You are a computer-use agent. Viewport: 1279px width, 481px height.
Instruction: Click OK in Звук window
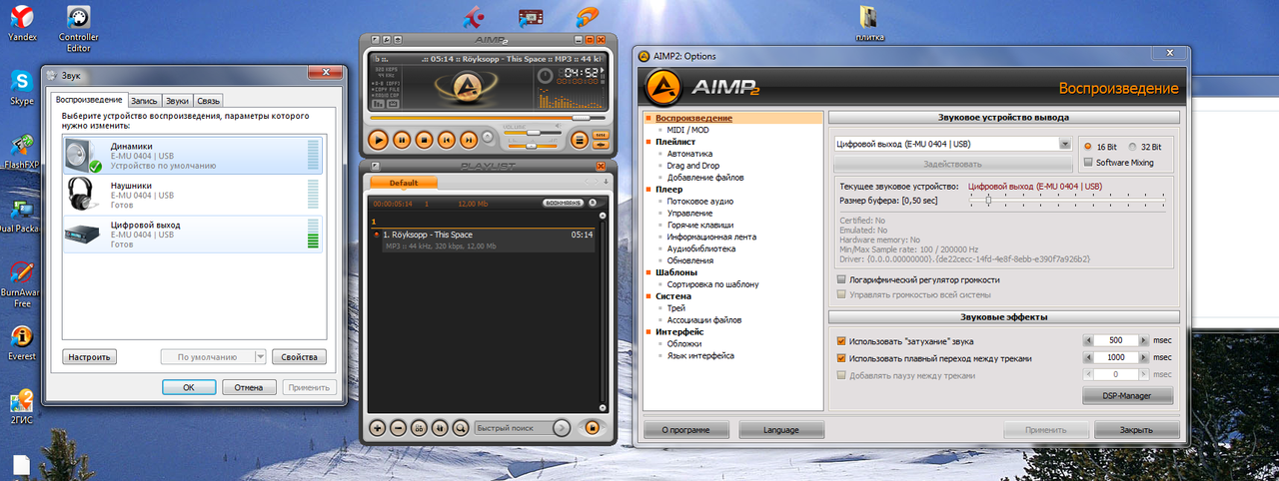190,387
